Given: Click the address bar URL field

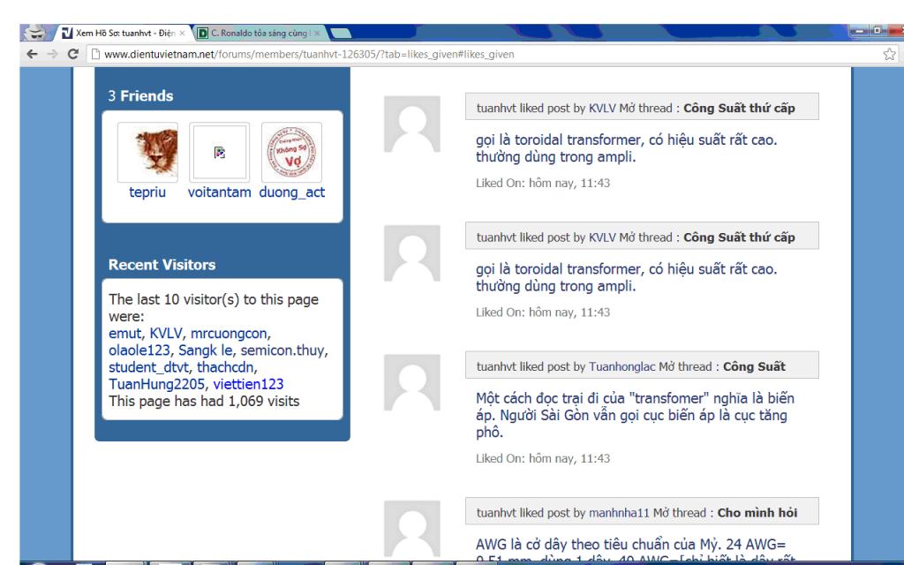Looking at the screenshot, I should click(x=485, y=54).
